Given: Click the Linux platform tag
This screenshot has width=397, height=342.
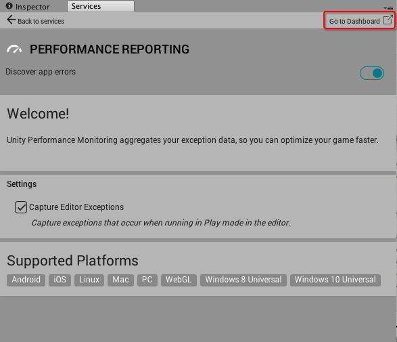Looking at the screenshot, I should tap(89, 280).
